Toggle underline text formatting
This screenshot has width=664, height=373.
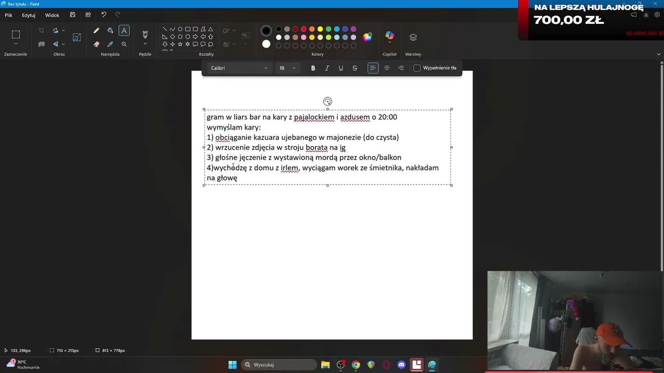point(341,68)
